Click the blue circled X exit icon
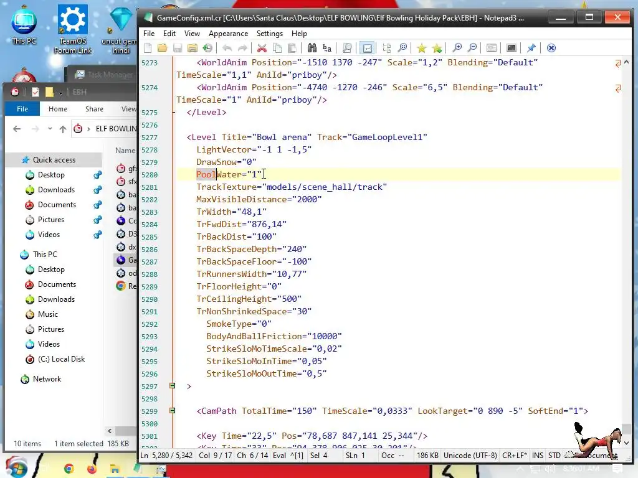Viewport: 638px width, 478px height. click(x=551, y=48)
